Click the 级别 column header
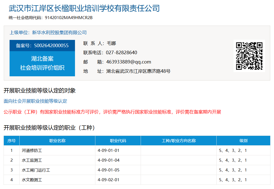This screenshot has height=189, width=274. pos(243,141)
